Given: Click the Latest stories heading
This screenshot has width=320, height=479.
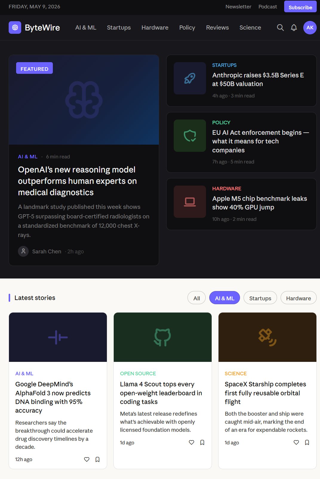Looking at the screenshot, I should (35, 298).
